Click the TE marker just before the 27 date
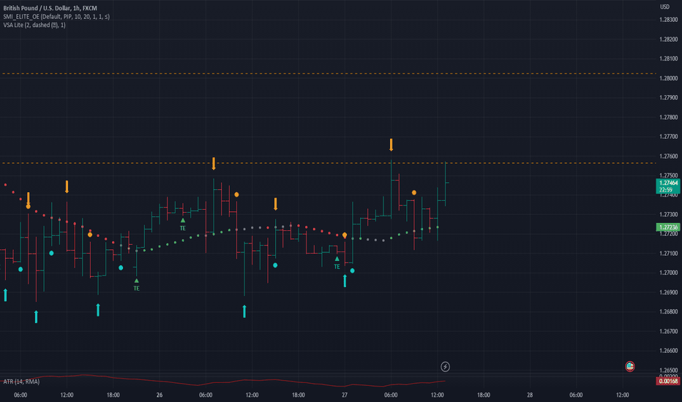 [x=337, y=263]
